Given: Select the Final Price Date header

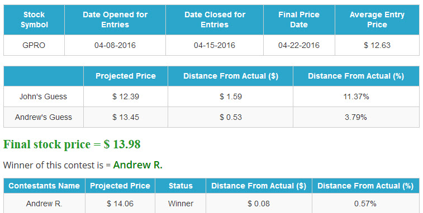Looking at the screenshot, I should 299,20.
